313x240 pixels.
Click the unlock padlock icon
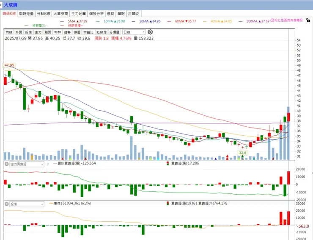(x=308, y=20)
